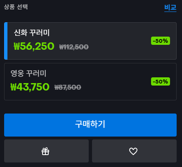
Task: Click the -50% badge on 신화 꾸러미
Action: [161, 41]
